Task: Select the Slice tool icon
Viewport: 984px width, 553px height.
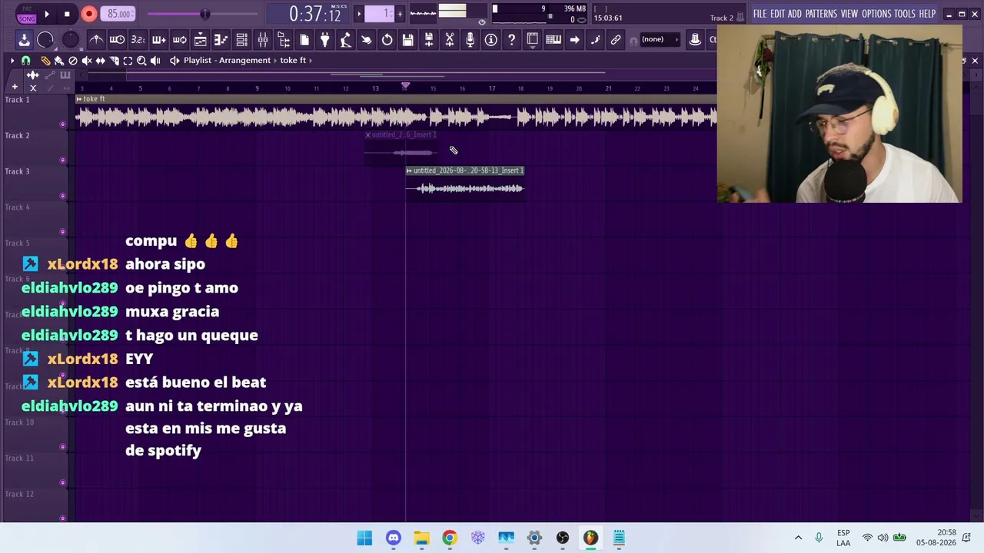Action: [115, 60]
